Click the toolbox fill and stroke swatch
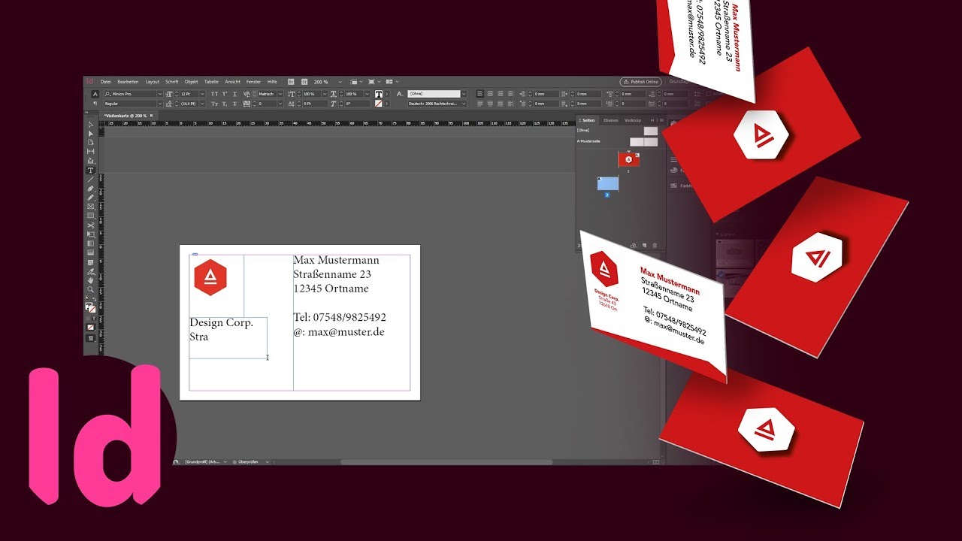Screen dimensions: 962x541 tap(91, 307)
